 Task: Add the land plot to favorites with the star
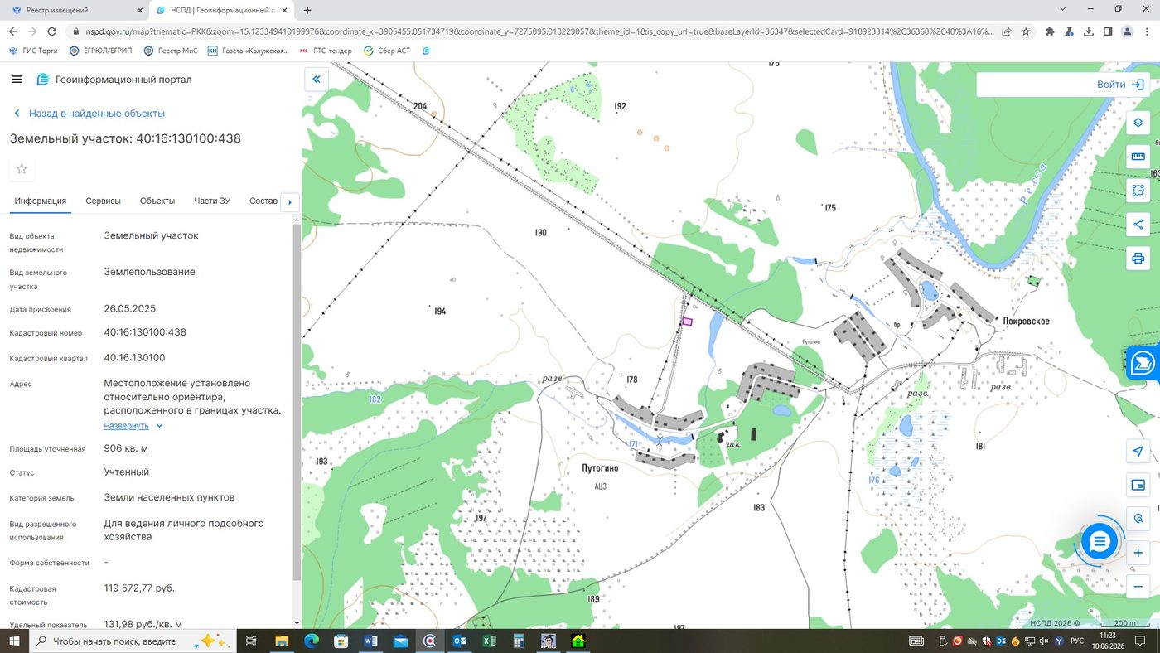(x=22, y=169)
